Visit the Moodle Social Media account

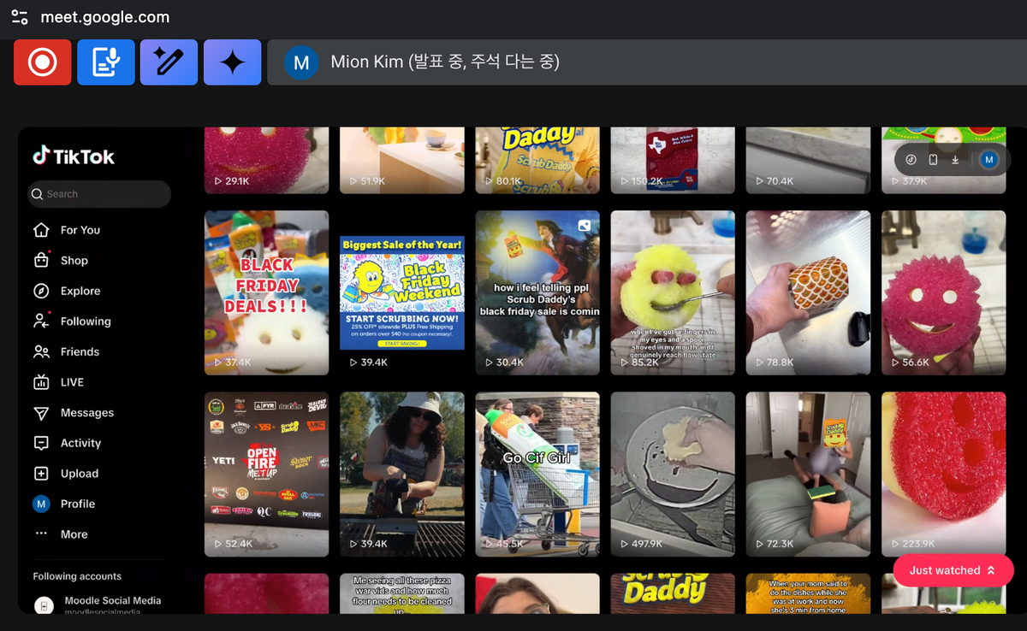click(x=112, y=600)
